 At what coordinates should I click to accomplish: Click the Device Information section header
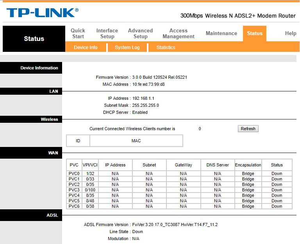(31, 68)
